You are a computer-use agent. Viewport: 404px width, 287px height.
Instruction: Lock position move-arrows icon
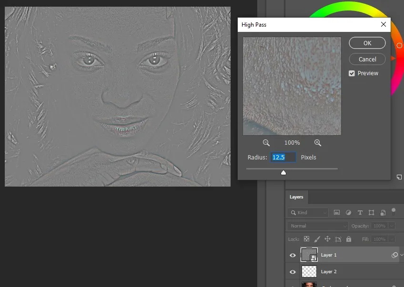327,239
